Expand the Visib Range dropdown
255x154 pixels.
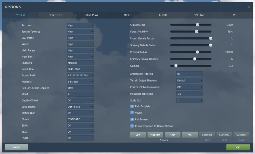coord(80,50)
